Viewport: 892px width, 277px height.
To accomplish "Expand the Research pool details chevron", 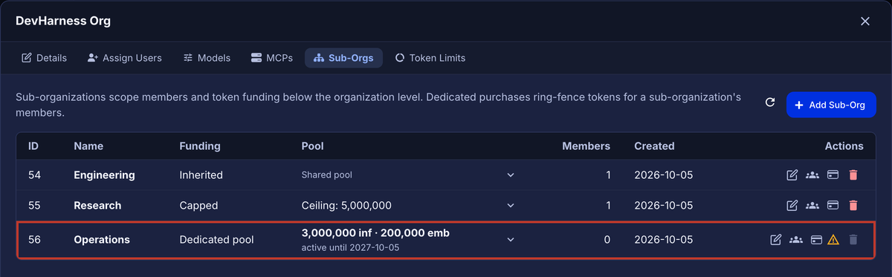I will click(511, 205).
